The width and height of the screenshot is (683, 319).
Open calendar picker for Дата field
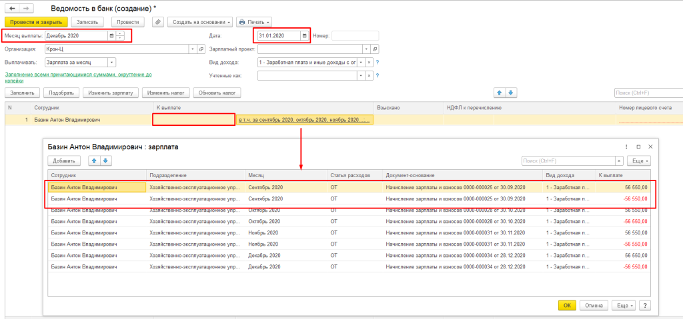[x=305, y=35]
